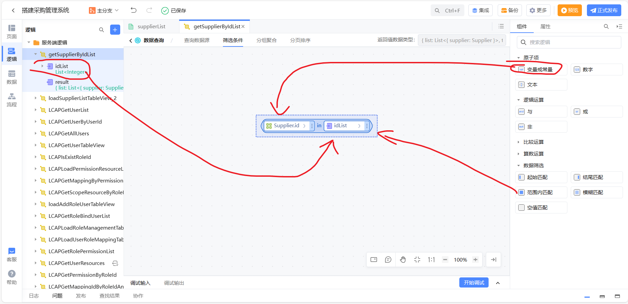
Task: Click the undo arrow icon
Action: tap(134, 10)
